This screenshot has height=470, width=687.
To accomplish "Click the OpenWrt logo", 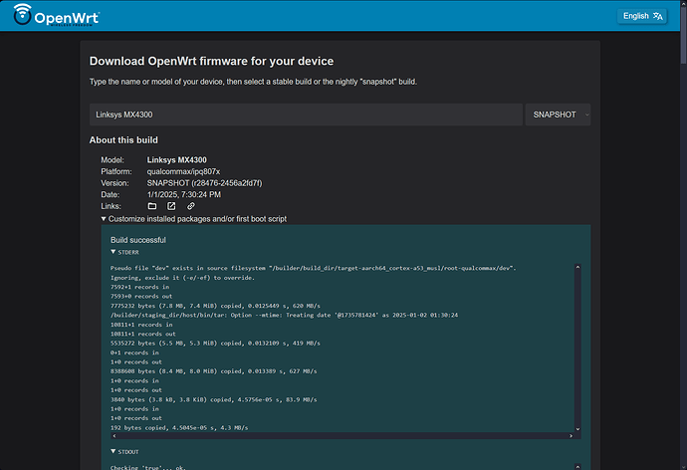I will (56, 15).
